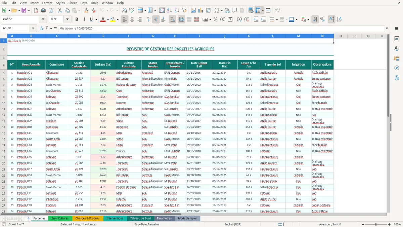Viewport: 403px width, 227px height.
Task: Switch to Suivi Cultures sheet tab
Action: coord(60,218)
